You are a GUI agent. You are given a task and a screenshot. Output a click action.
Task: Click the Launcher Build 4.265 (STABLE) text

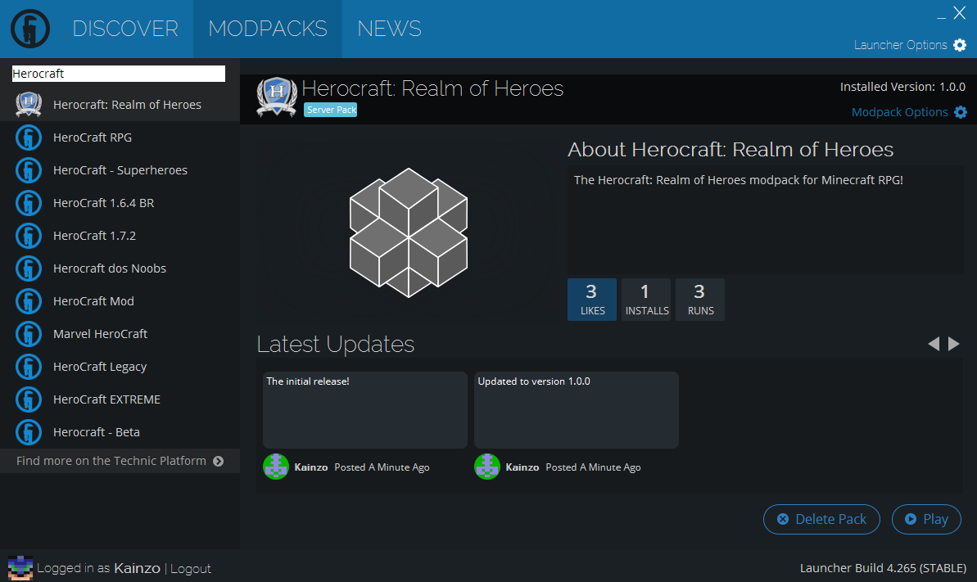coord(883,567)
